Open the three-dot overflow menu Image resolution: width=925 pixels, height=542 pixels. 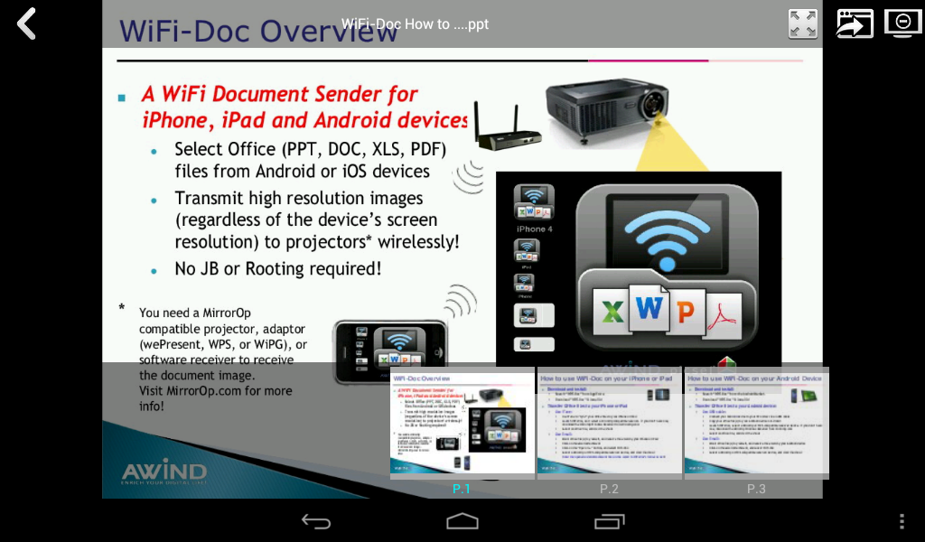click(x=902, y=520)
